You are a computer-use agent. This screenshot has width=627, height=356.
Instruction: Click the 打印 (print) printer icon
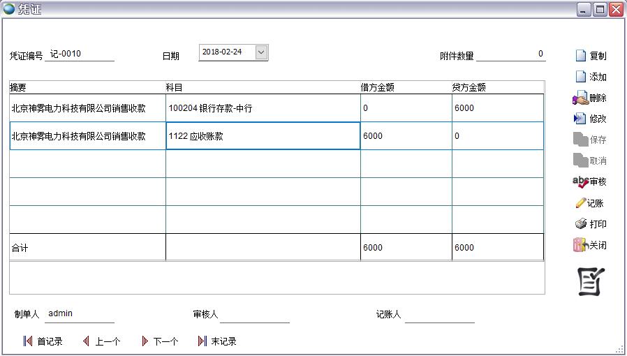580,224
